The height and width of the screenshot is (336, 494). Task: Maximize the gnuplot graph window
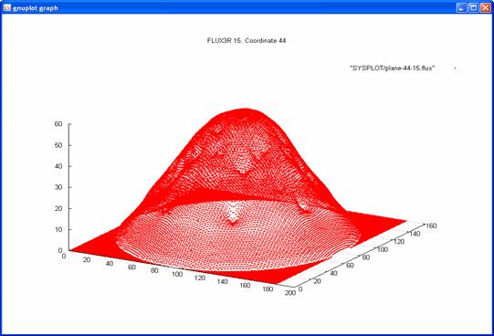point(474,7)
